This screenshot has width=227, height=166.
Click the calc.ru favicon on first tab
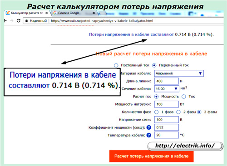(8, 13)
